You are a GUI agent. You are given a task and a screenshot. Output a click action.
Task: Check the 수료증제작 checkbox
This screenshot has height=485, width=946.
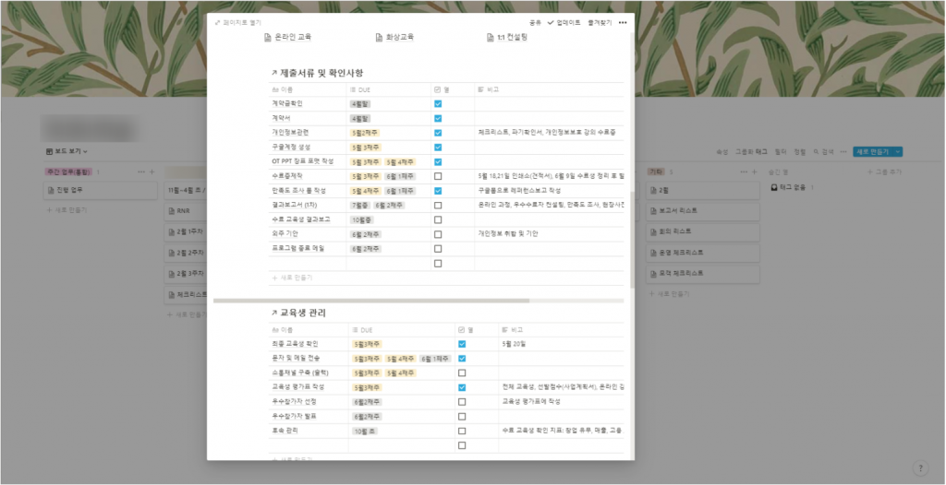coord(438,176)
